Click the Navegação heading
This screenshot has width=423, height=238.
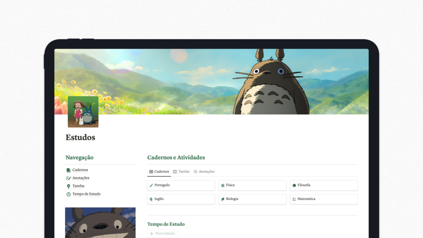click(x=79, y=158)
